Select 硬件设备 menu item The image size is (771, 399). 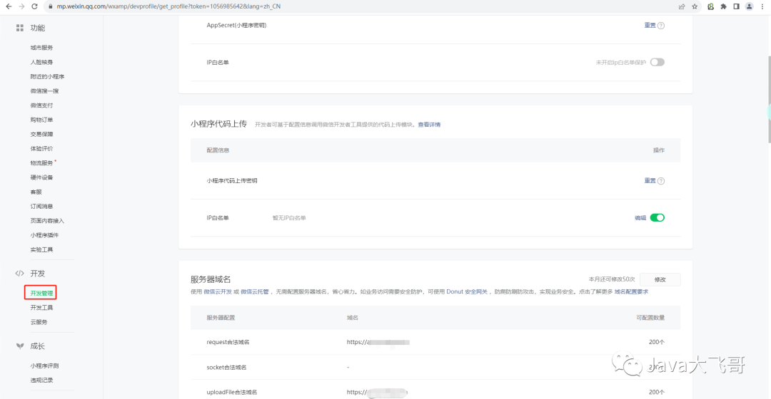[41, 177]
